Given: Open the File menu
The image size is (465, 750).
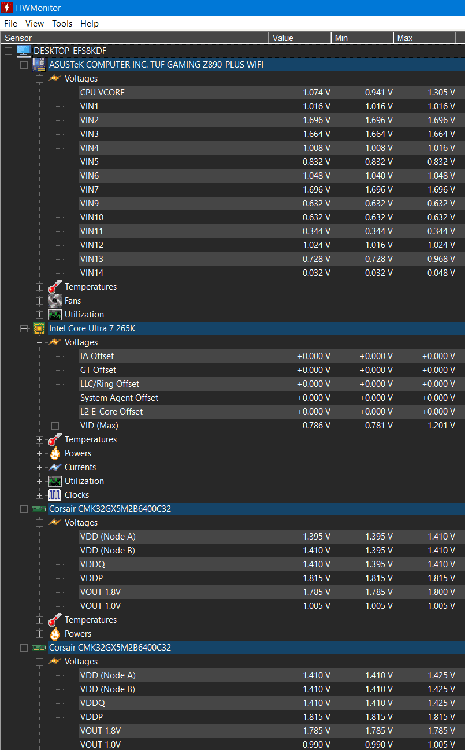Looking at the screenshot, I should coord(10,24).
